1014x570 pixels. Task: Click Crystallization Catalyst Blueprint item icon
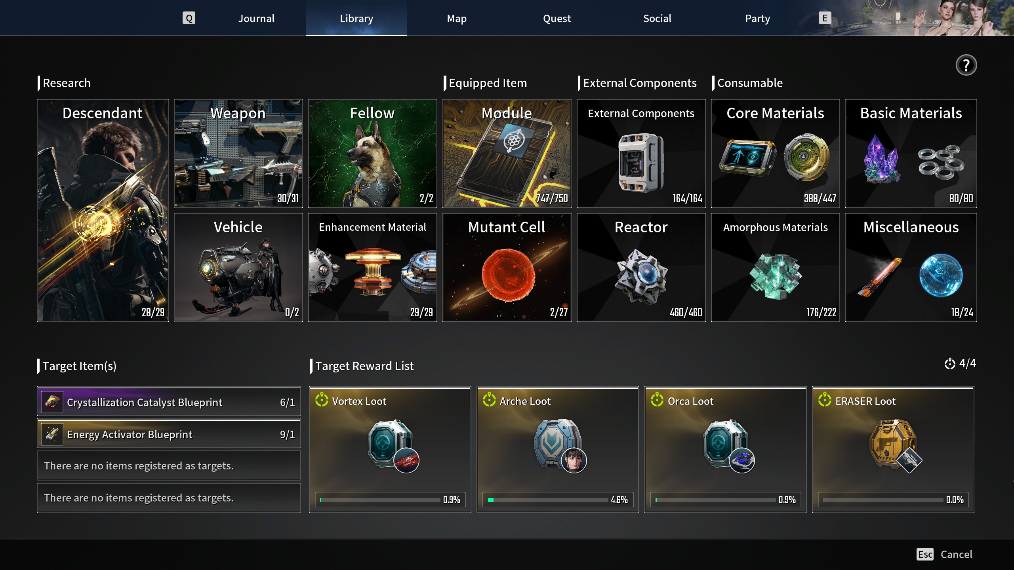52,402
